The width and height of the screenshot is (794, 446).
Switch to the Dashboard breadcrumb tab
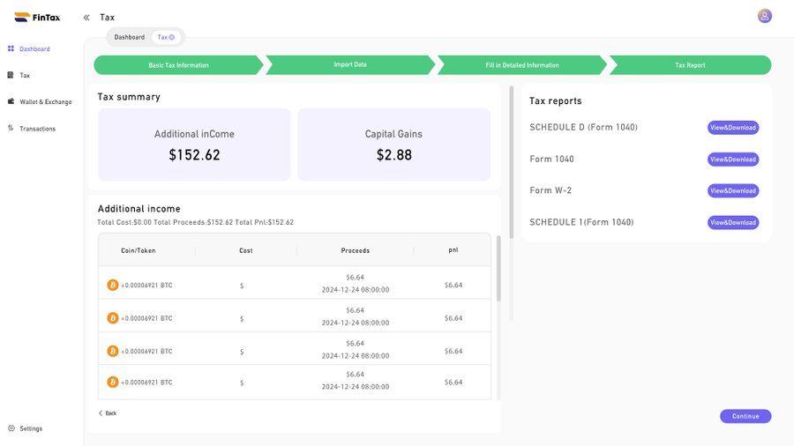(x=129, y=37)
